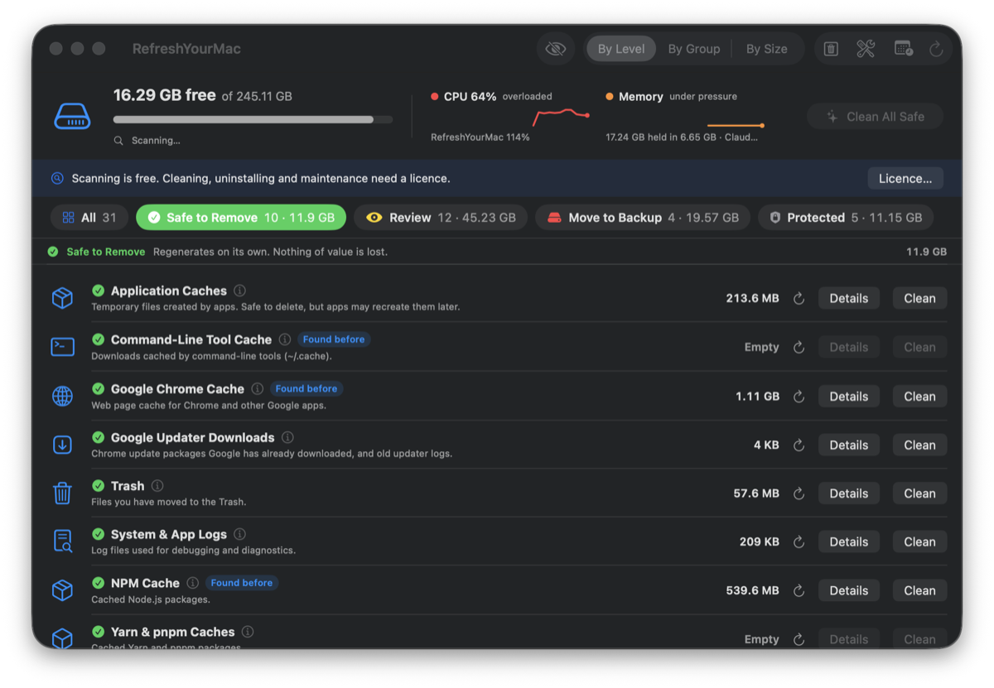Toggle green checkmark on Google Updater Downloads
994x688 pixels.
(98, 437)
